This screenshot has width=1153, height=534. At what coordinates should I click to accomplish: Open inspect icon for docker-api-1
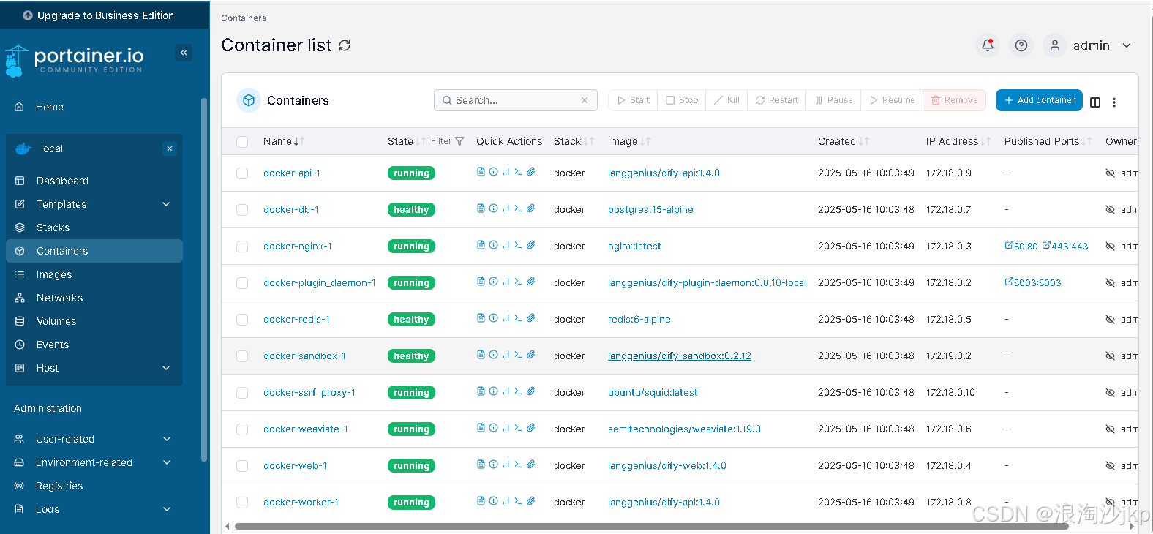point(494,172)
